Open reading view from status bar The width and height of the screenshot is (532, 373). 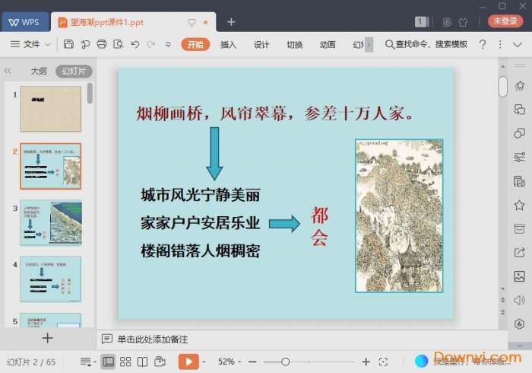click(x=142, y=362)
